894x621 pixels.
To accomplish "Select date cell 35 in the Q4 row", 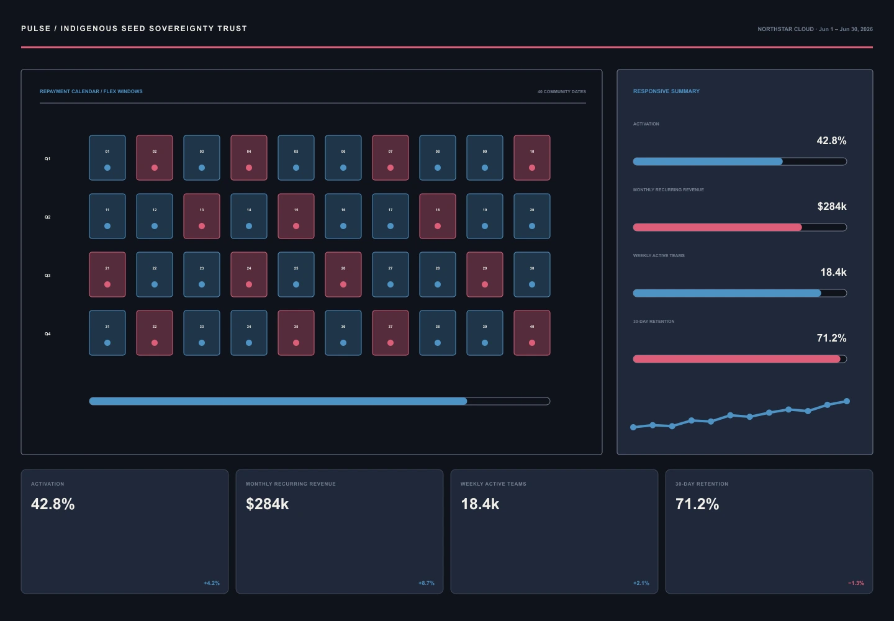I will click(x=296, y=333).
